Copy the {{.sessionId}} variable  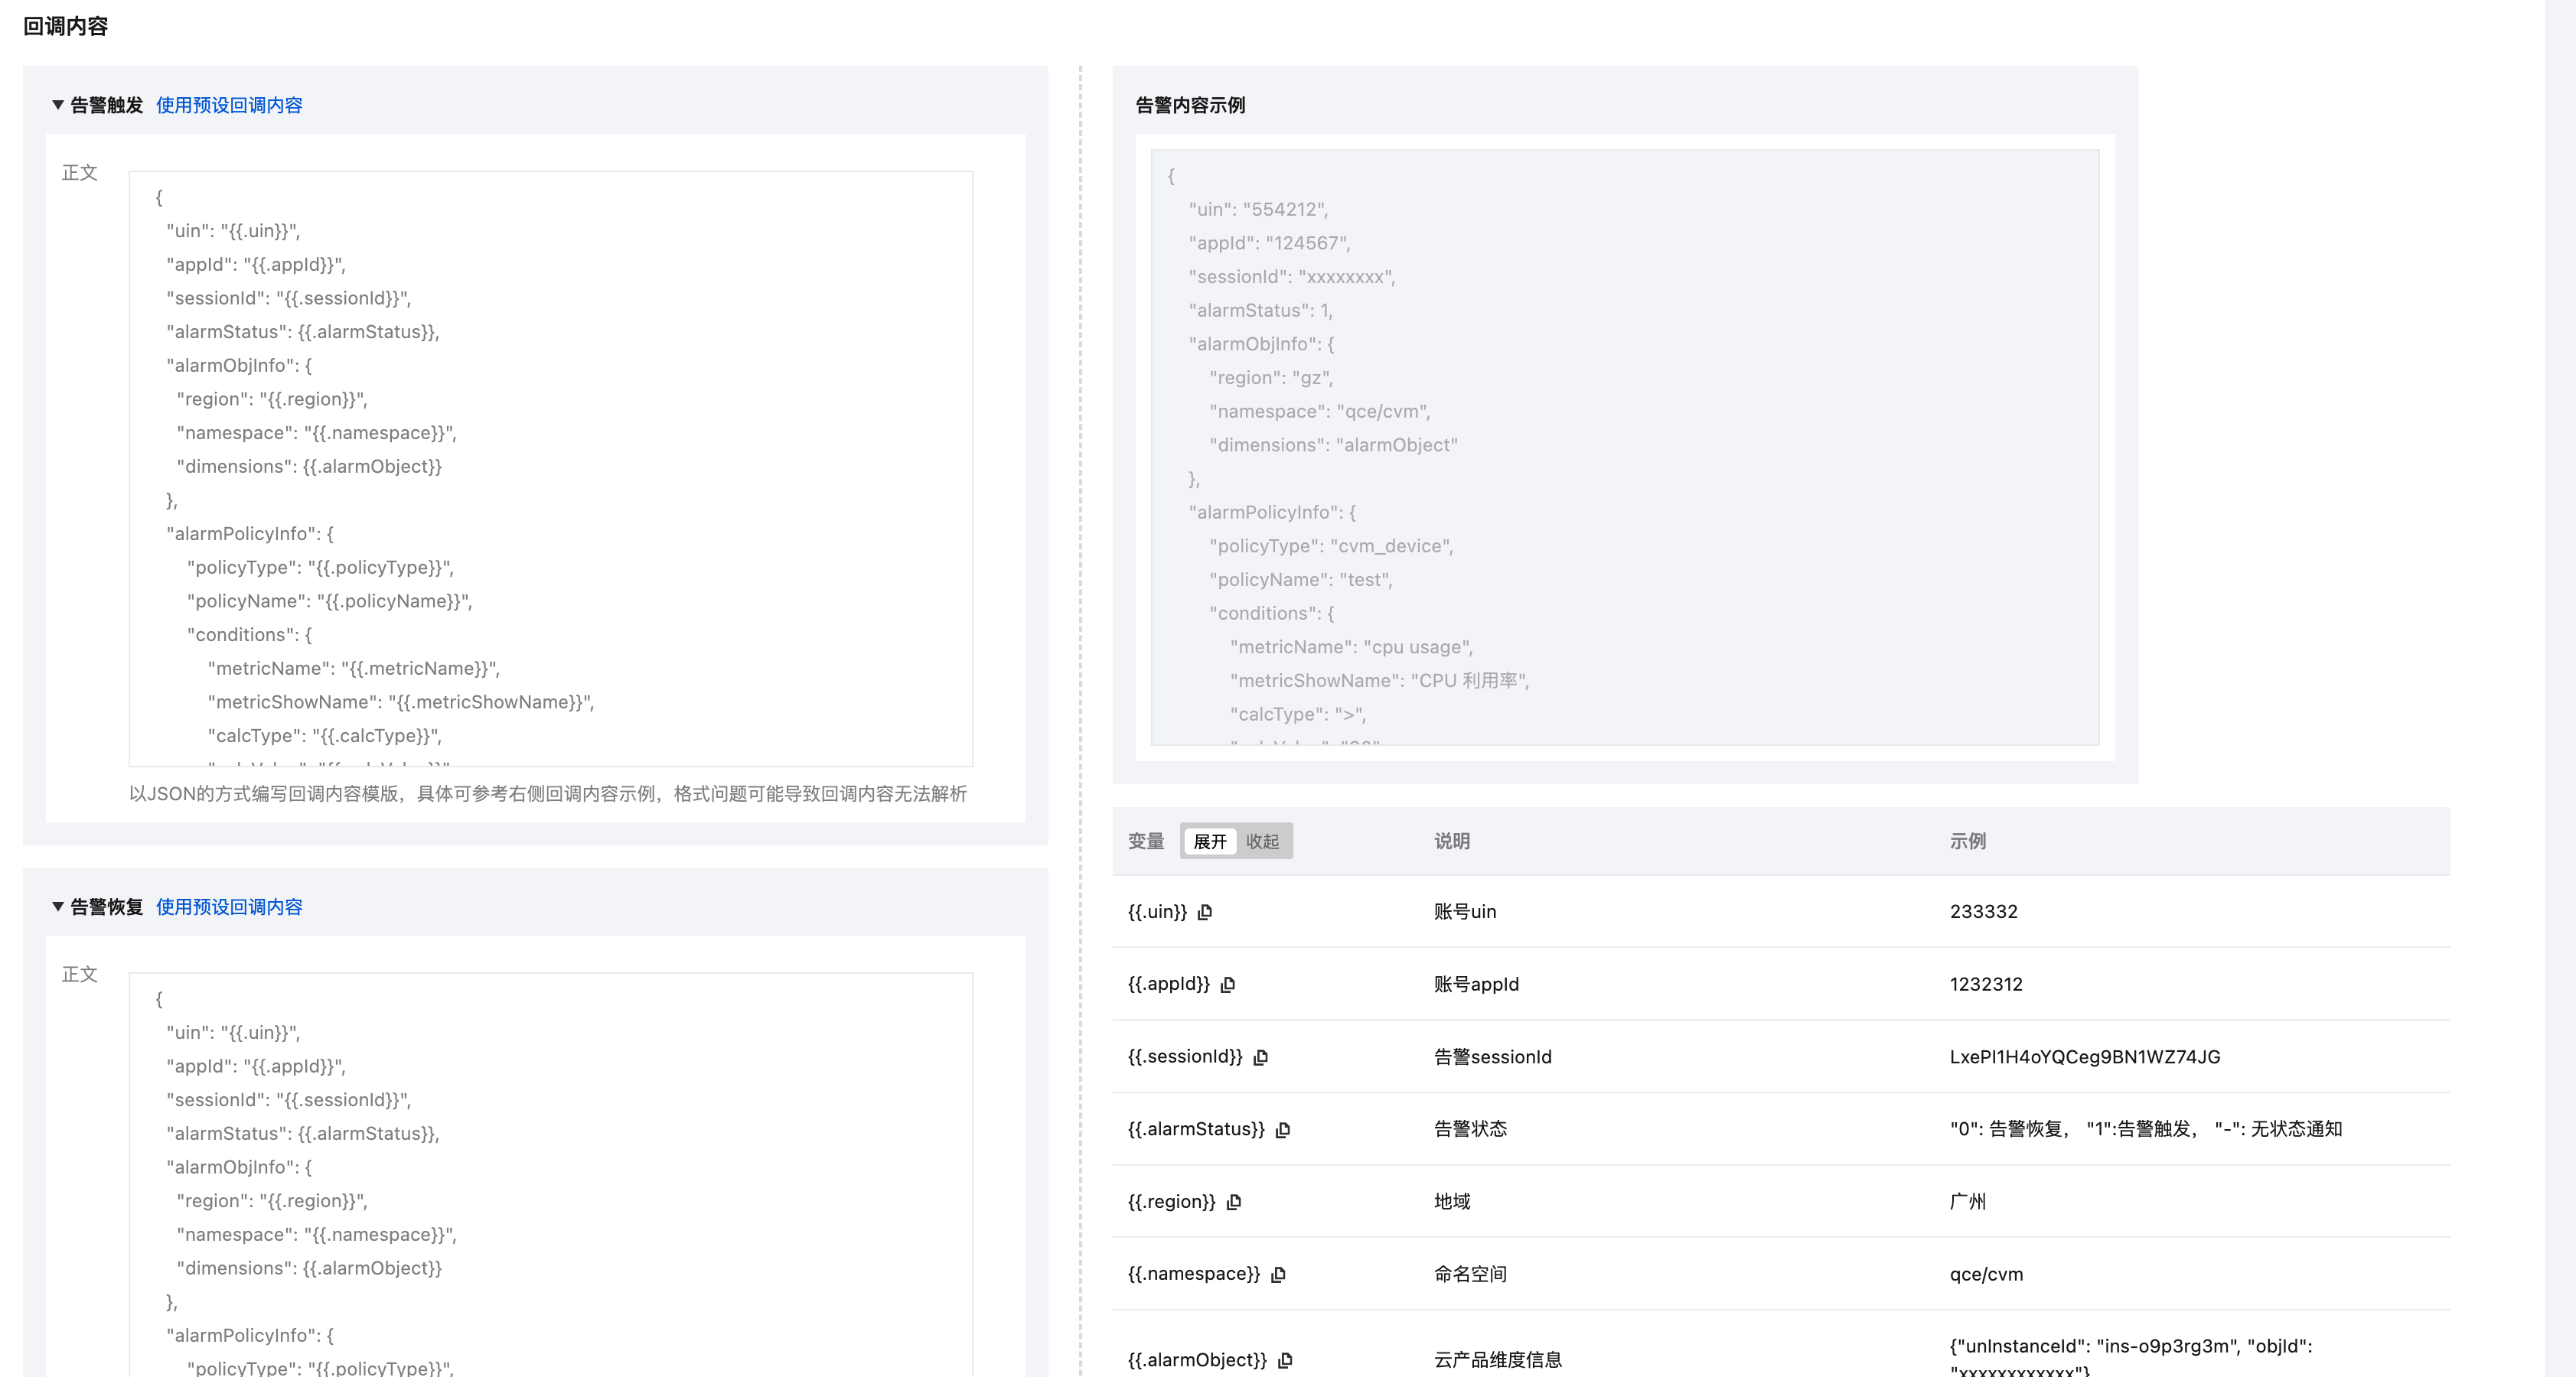click(x=1261, y=1057)
